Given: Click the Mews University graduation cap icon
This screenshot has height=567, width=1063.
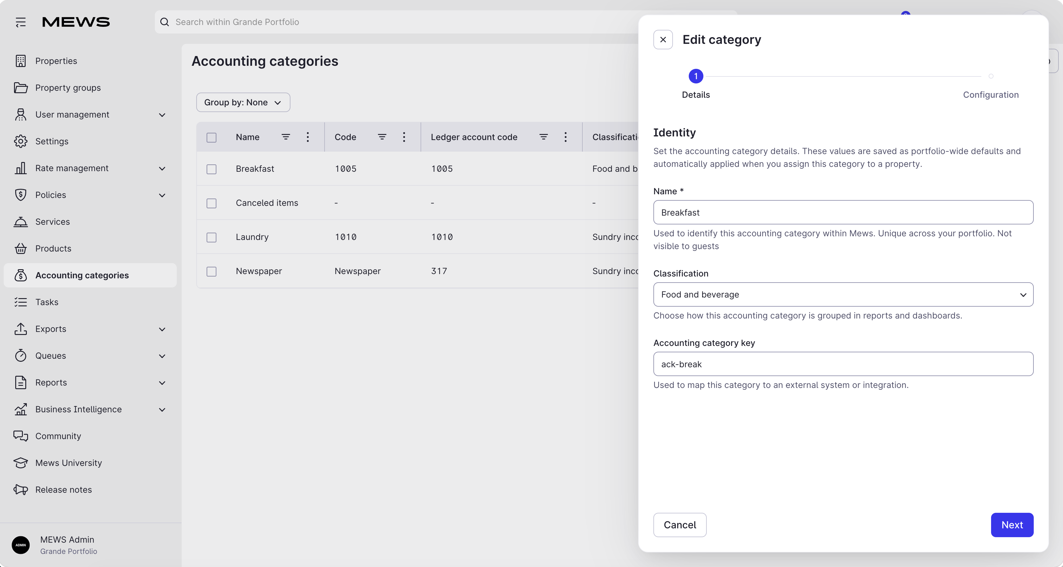Looking at the screenshot, I should [21, 463].
